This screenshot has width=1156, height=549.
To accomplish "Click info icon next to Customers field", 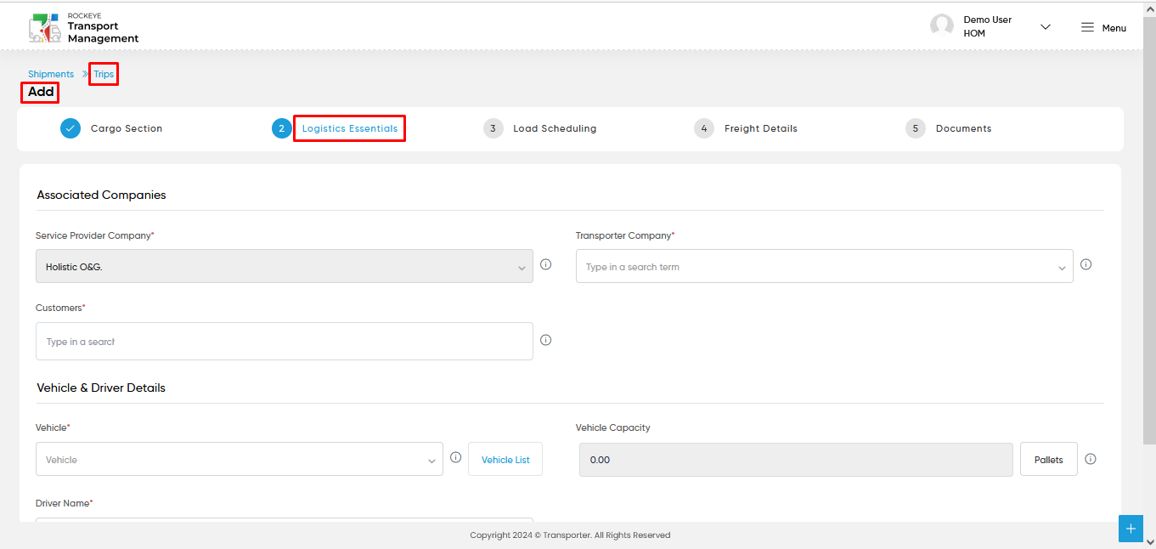I will tap(546, 340).
